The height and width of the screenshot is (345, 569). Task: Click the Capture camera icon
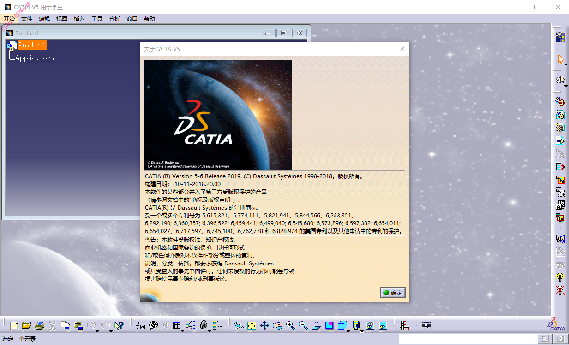tap(426, 325)
